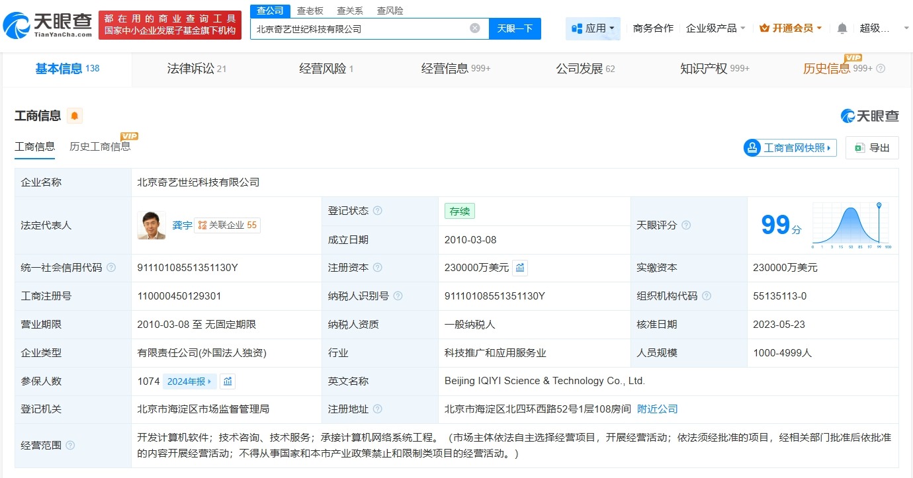Switch to the 历史工商信息 tab
Image resolution: width=913 pixels, height=478 pixels.
coord(101,146)
